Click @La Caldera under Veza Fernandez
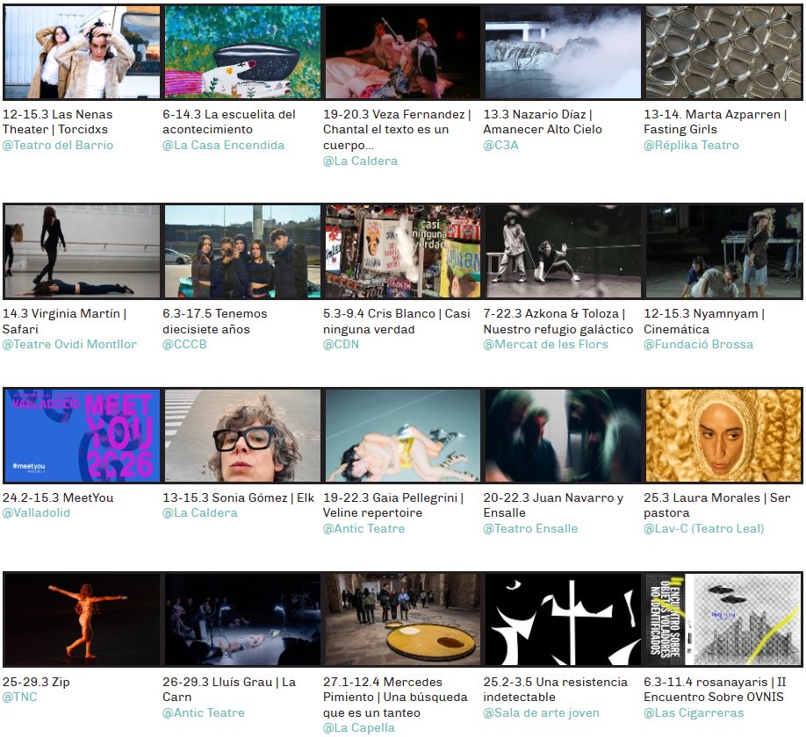Viewport: 806px width, 737px height. pos(360,161)
